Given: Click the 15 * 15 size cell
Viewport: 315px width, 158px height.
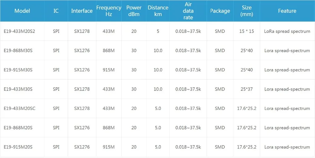Looking at the screenshot, I should 247,31.
